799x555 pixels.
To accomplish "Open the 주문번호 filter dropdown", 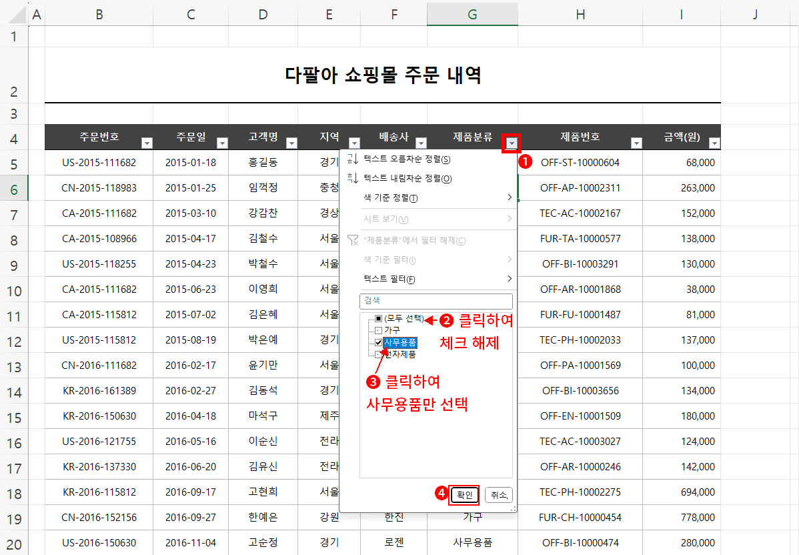I will coord(147,143).
